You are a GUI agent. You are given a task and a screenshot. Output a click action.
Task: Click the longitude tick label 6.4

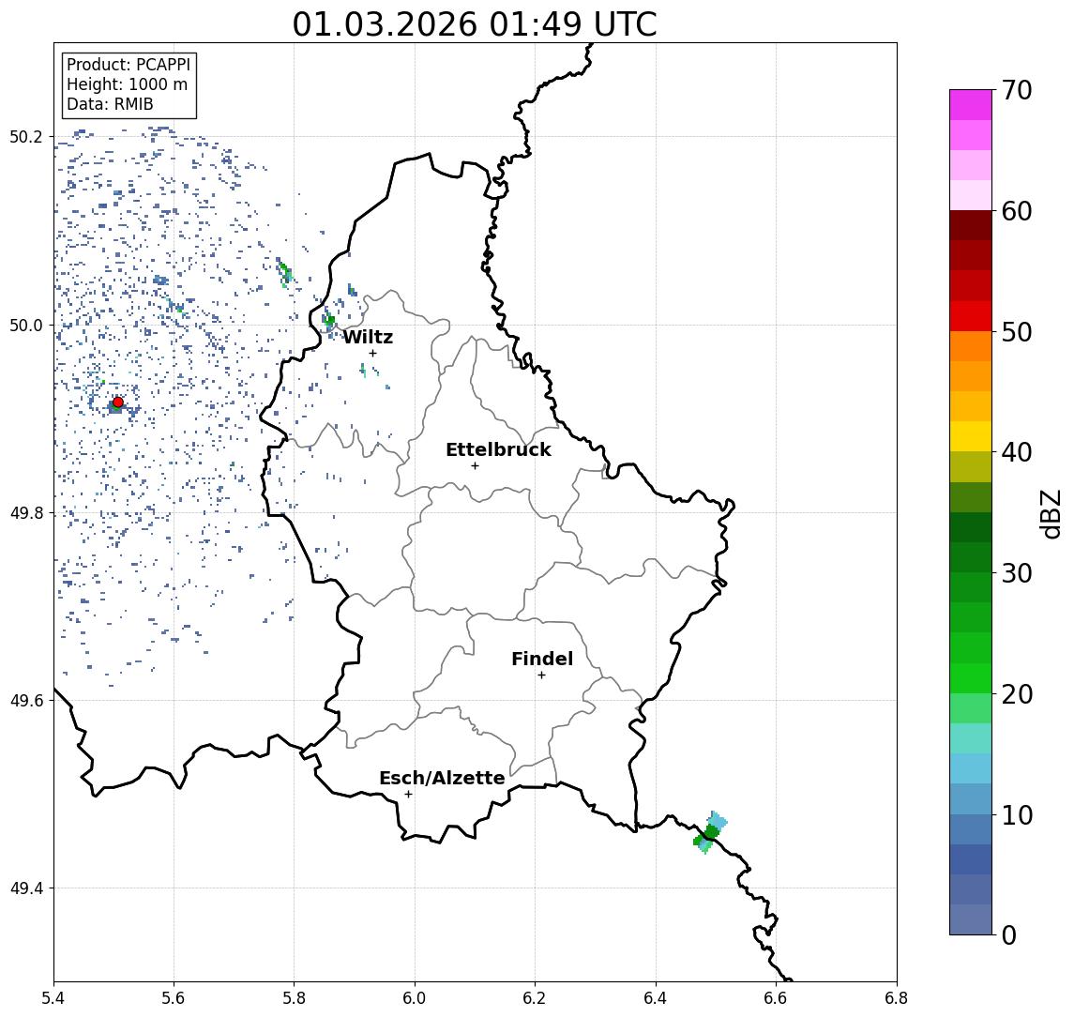(656, 998)
